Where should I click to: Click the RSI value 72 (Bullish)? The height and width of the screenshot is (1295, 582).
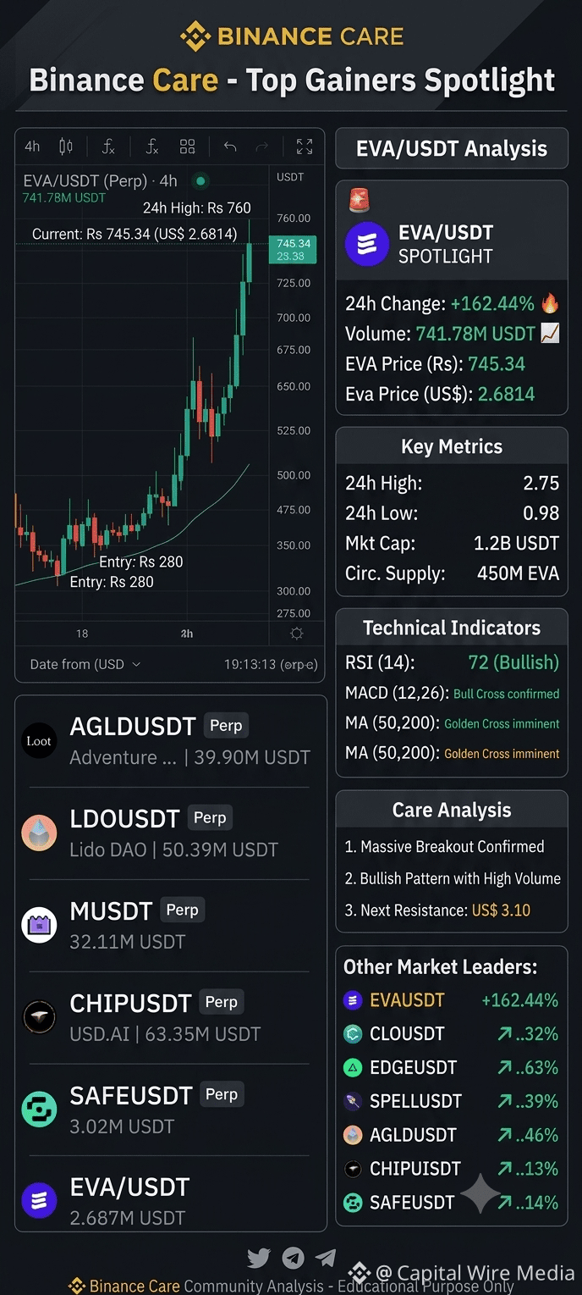pyautogui.click(x=513, y=662)
